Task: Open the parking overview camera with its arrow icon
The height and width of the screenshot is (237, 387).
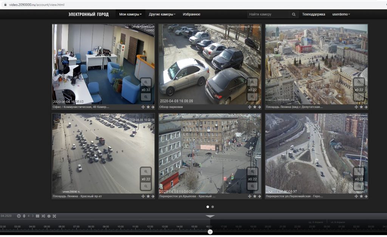Action: point(260,107)
